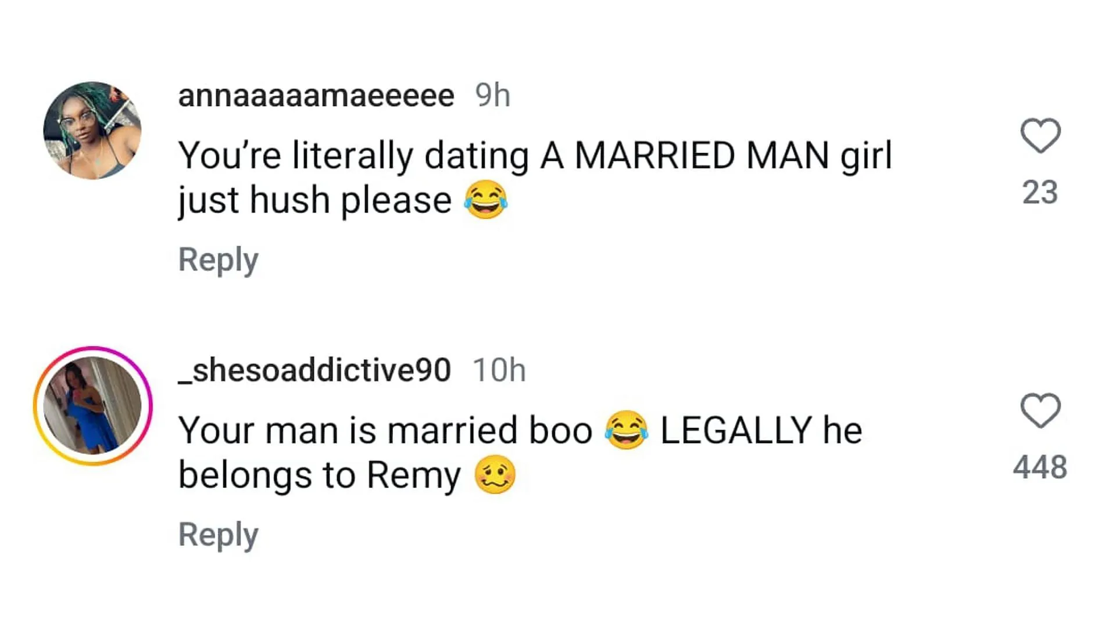Viewport: 1116px width, 627px height.
Task: Click the laughing emoji after "hush please"
Action: [x=485, y=200]
